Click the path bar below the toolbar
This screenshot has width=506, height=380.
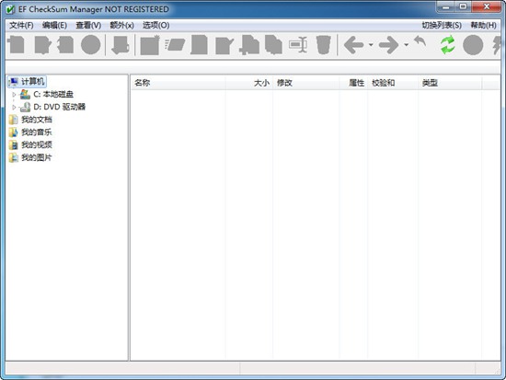coord(253,67)
